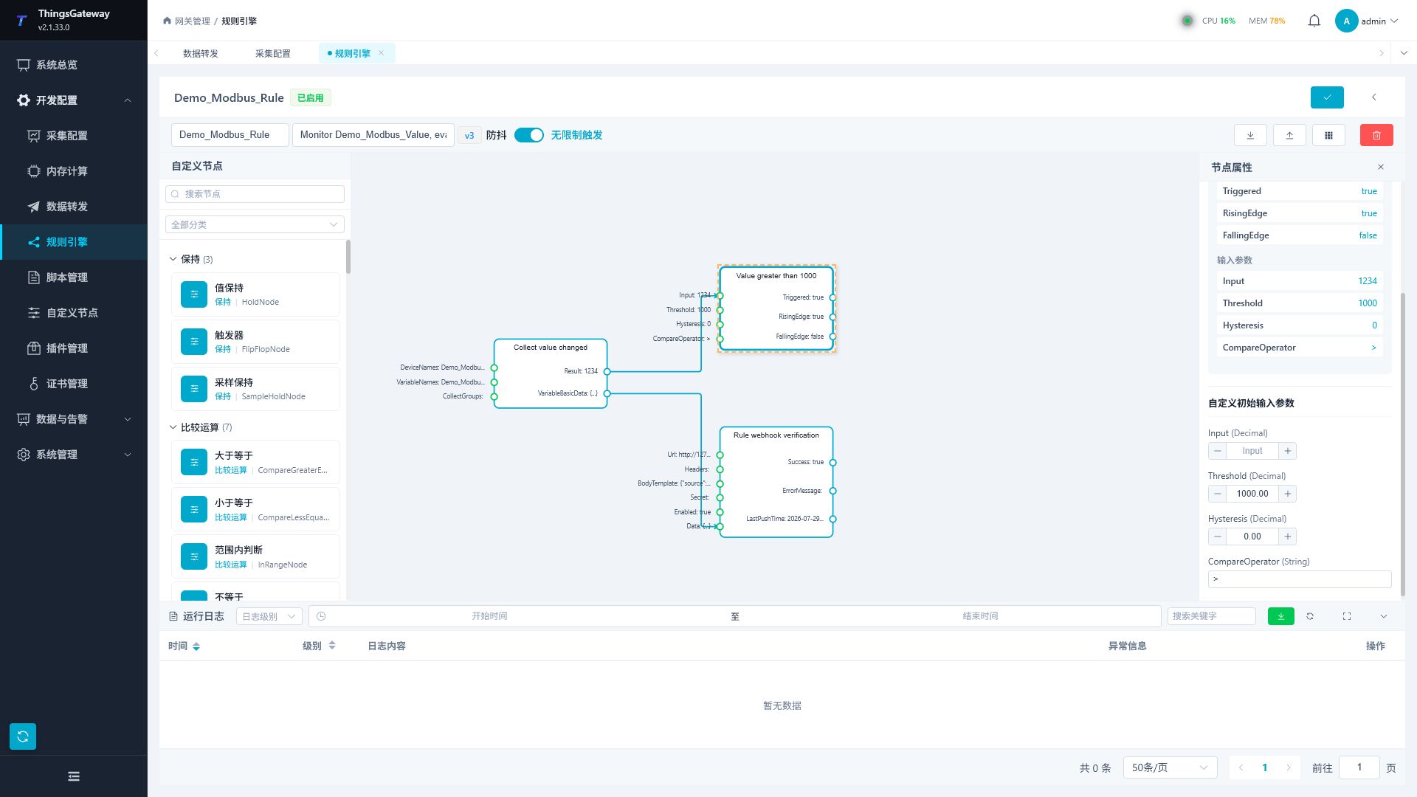This screenshot has width=1417, height=797.
Task: Delete the rule with red trash button
Action: (1376, 135)
